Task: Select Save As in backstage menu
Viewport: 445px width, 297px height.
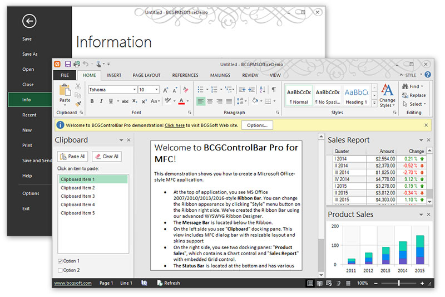Action: coord(30,54)
